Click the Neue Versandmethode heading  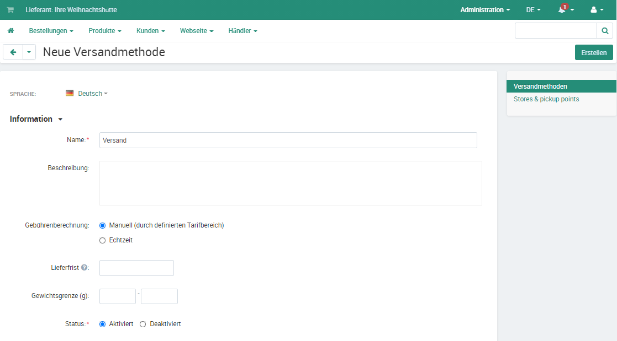[x=104, y=52]
